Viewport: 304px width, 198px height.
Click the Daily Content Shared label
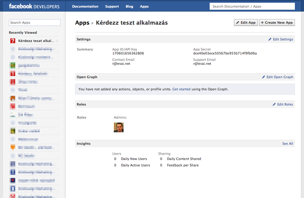184,159
